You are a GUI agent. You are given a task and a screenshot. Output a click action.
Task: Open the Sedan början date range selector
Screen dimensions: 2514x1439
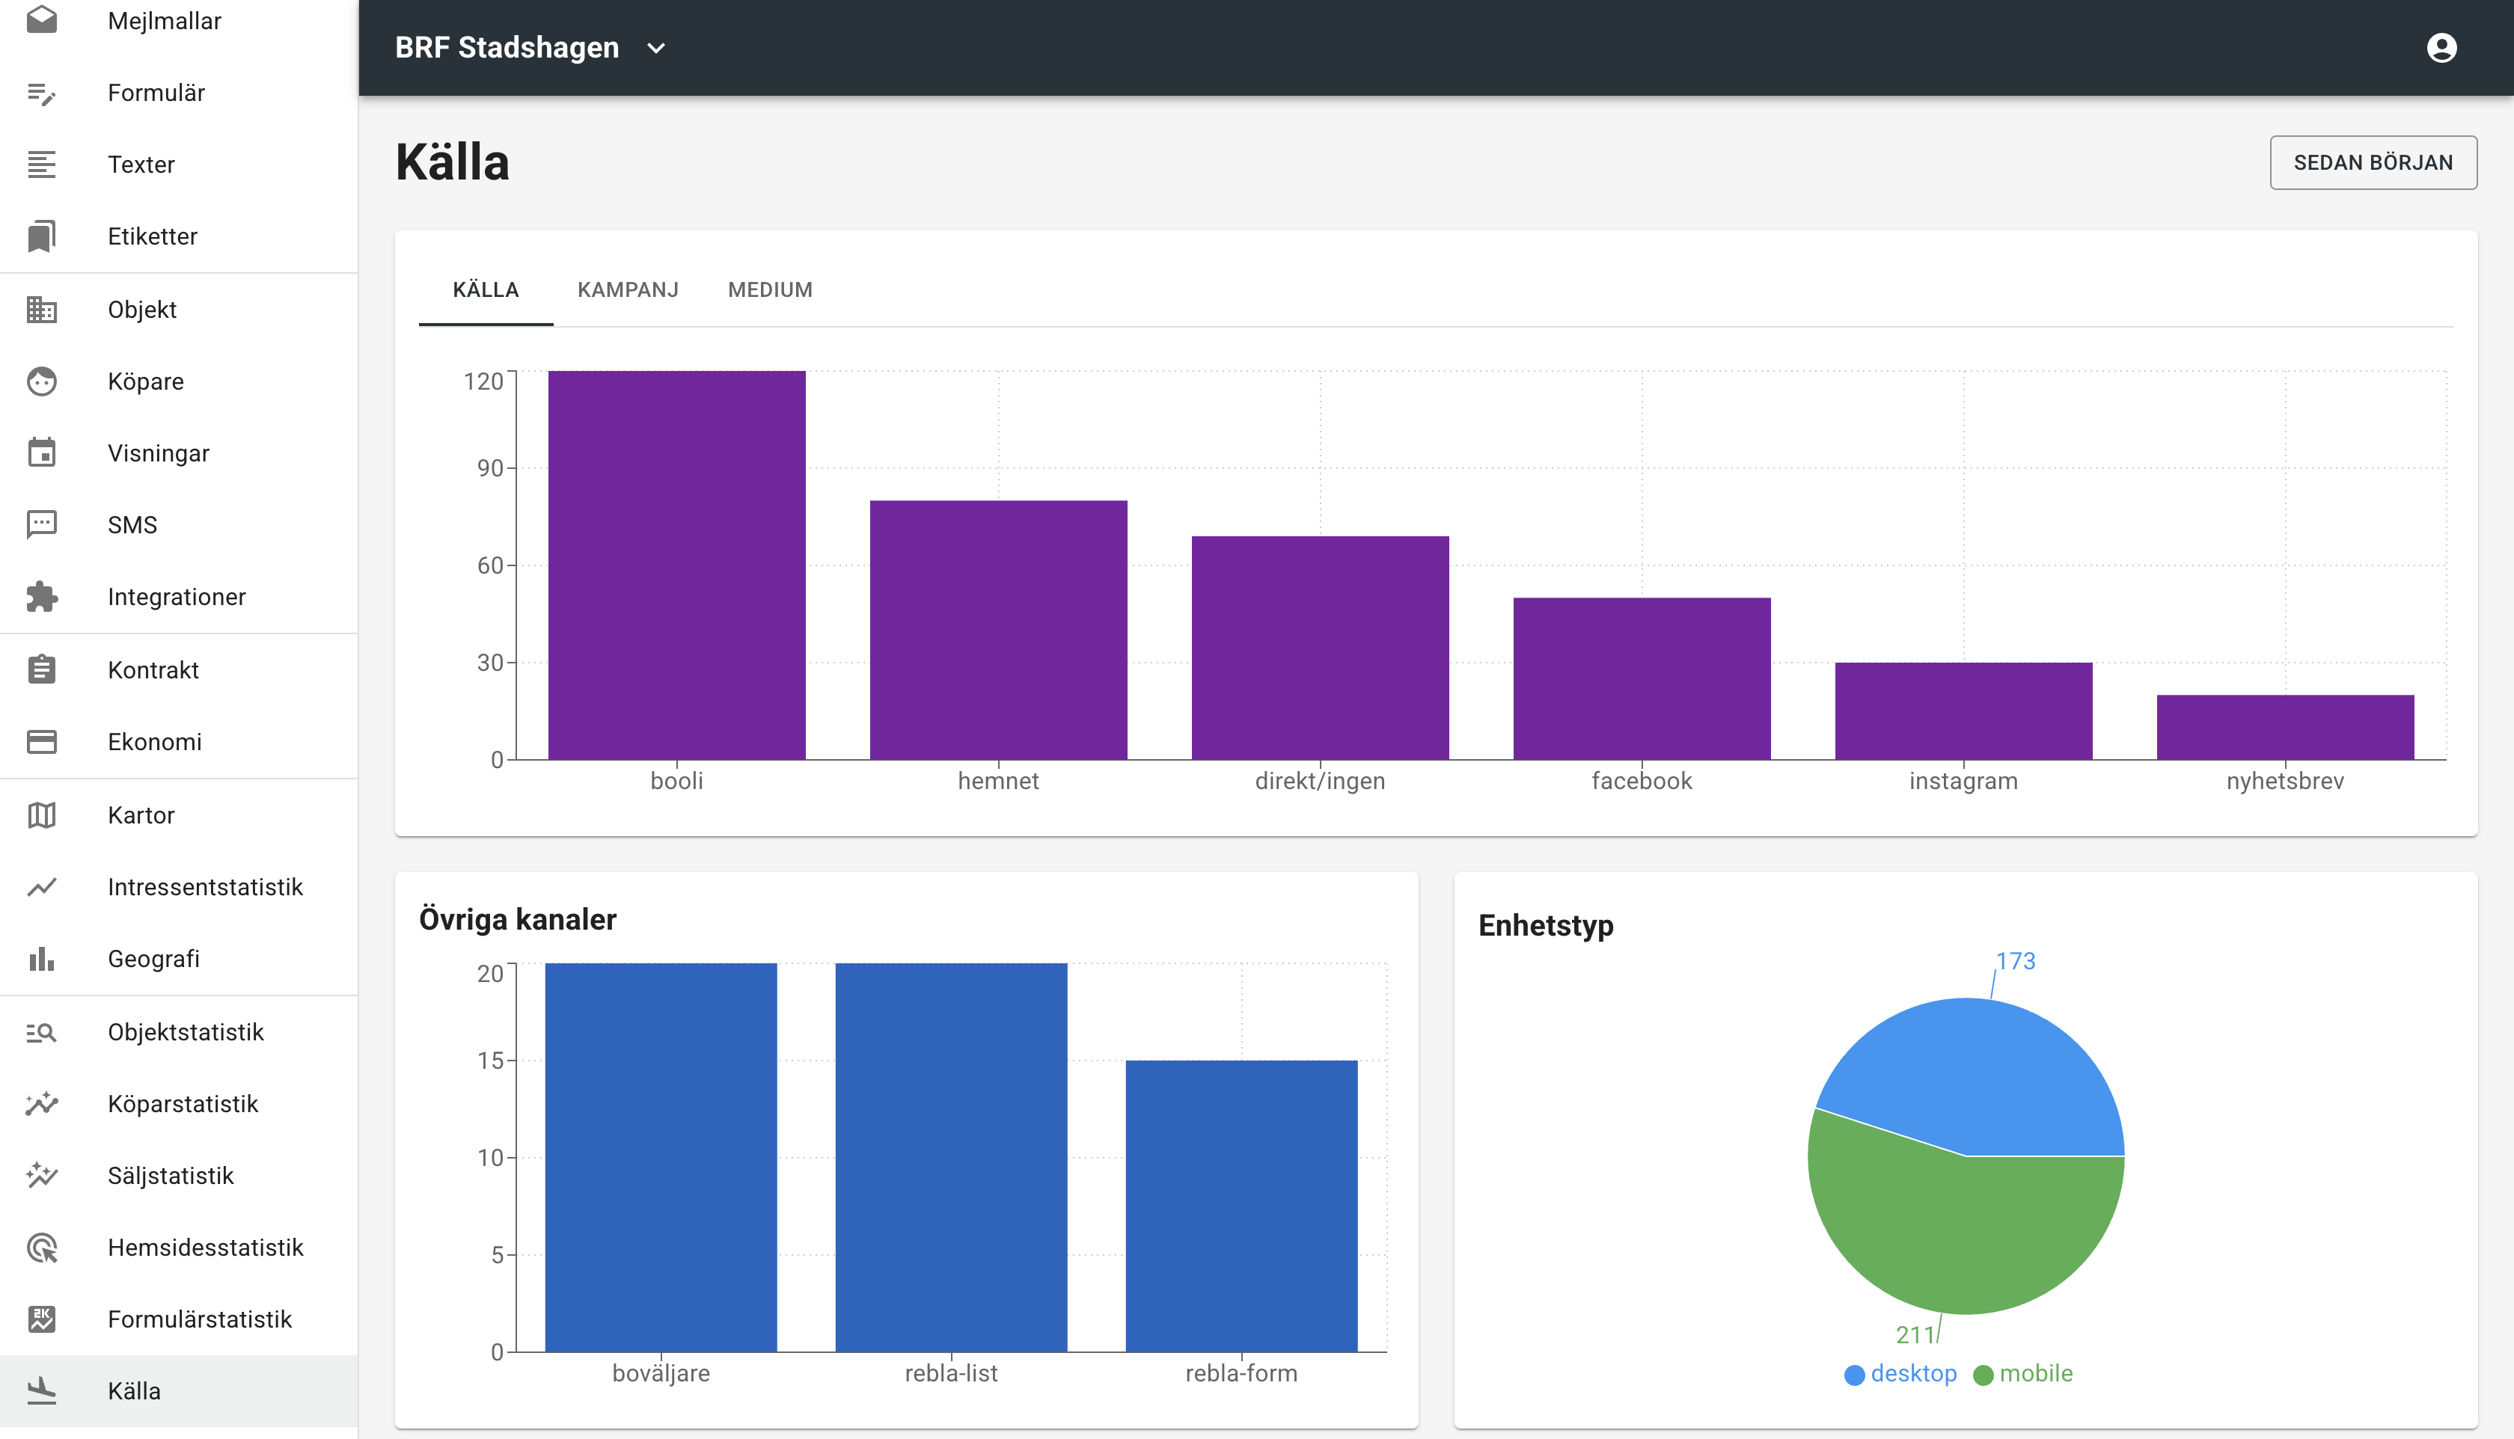coord(2372,162)
